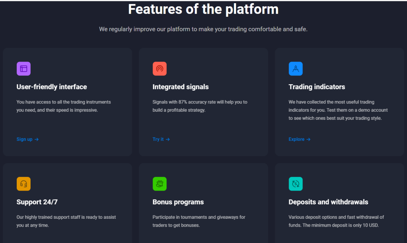Viewport: 407px width, 243px height.
Task: Click the Features of the platform heading
Action: (203, 9)
